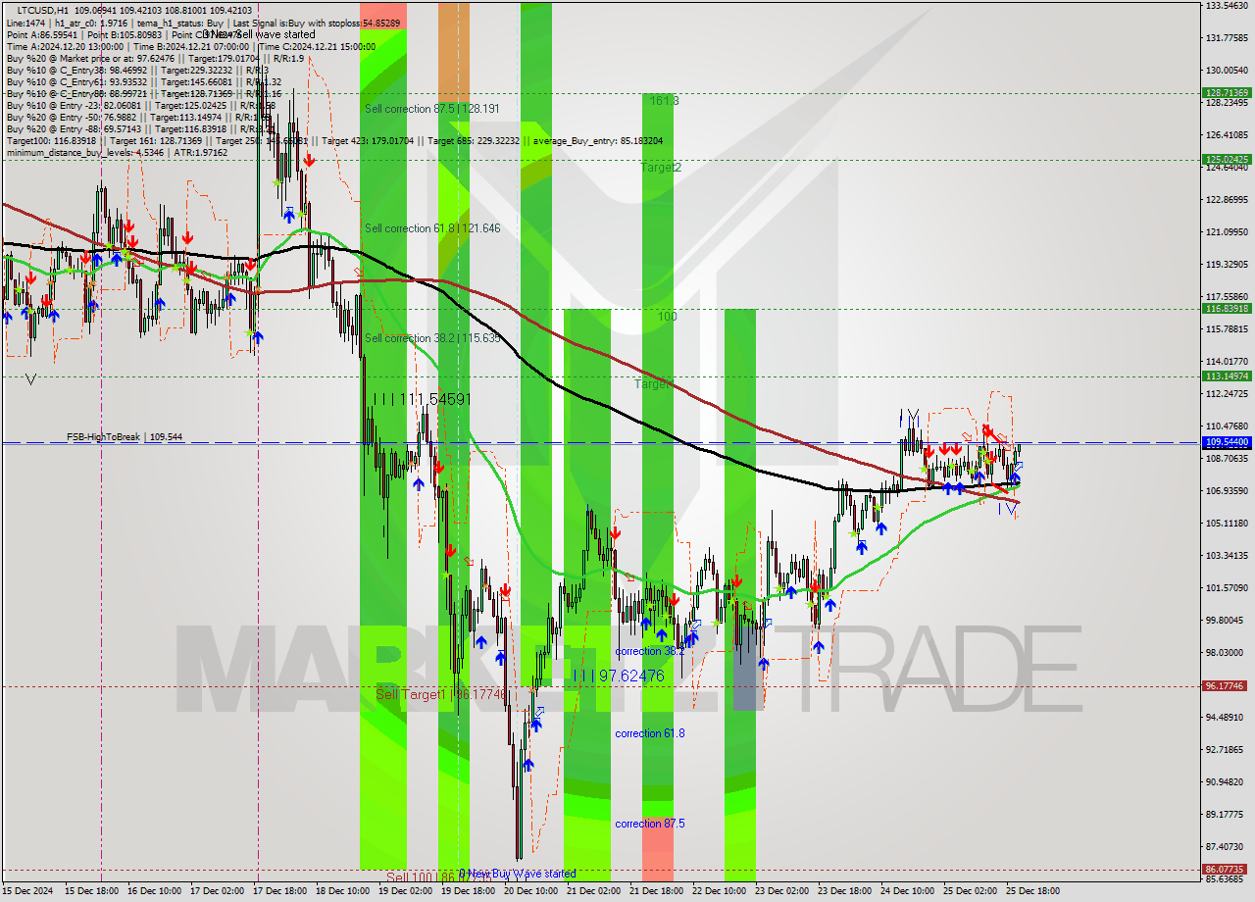Click the current price tag 109.54400
This screenshot has width=1255, height=902.
click(x=1227, y=442)
